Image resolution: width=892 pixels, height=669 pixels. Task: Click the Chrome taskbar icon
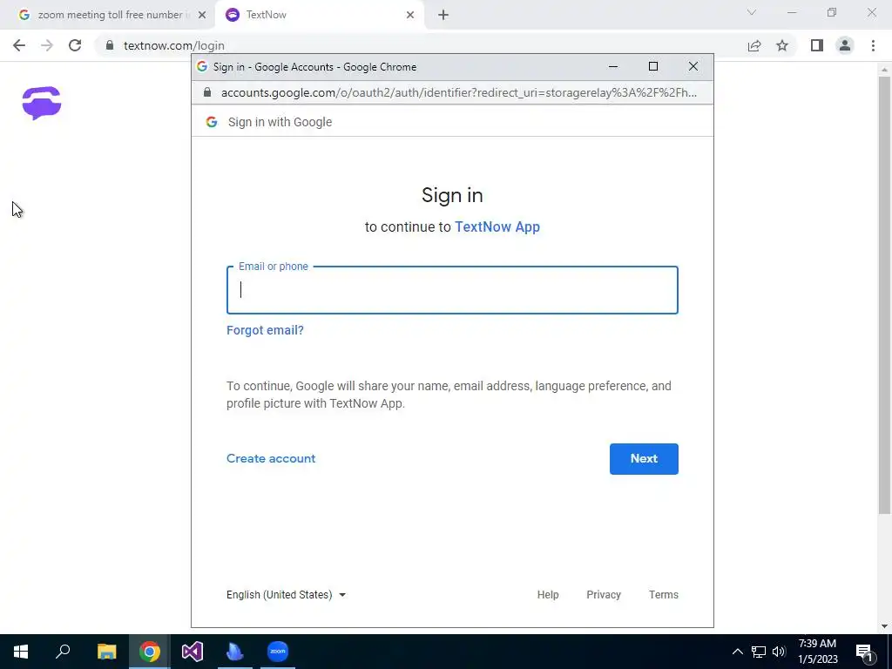150,652
